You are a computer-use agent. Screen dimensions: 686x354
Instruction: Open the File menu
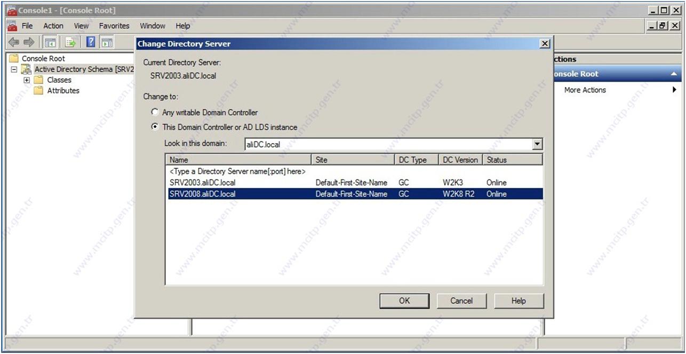27,26
